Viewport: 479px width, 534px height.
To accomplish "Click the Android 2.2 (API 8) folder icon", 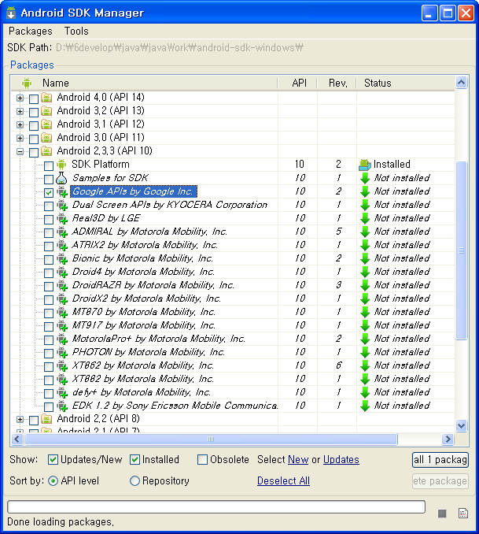I will click(46, 418).
